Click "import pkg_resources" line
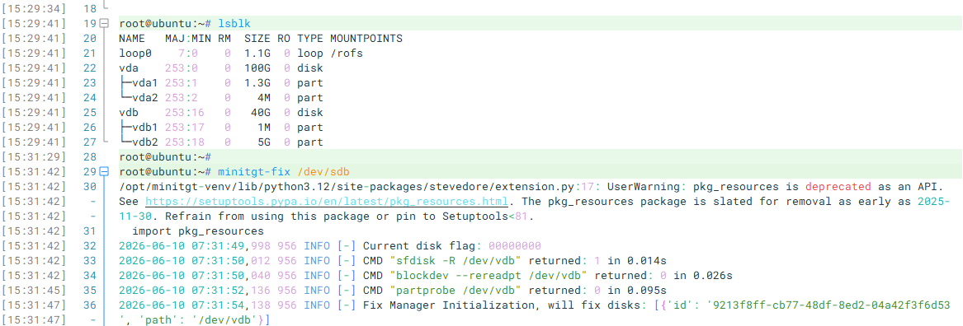The height and width of the screenshot is (326, 963). [x=198, y=231]
